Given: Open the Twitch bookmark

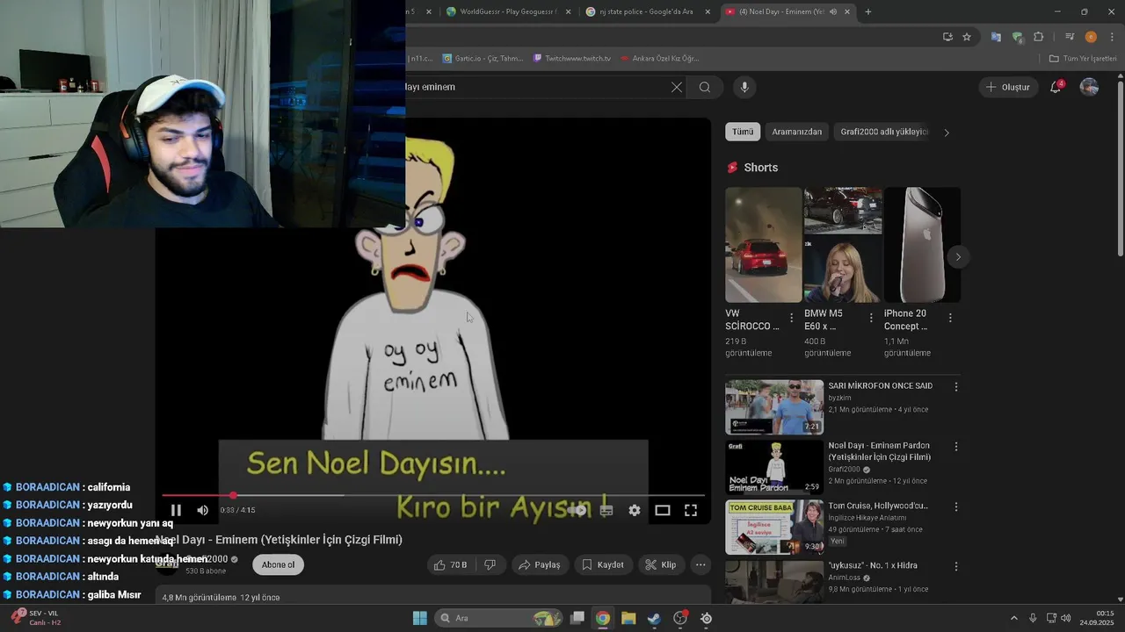Looking at the screenshot, I should 572,59.
